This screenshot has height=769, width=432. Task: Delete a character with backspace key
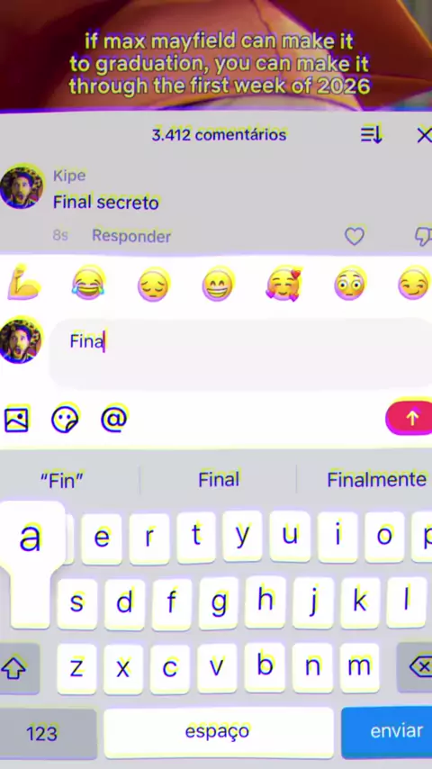pyautogui.click(x=415, y=668)
